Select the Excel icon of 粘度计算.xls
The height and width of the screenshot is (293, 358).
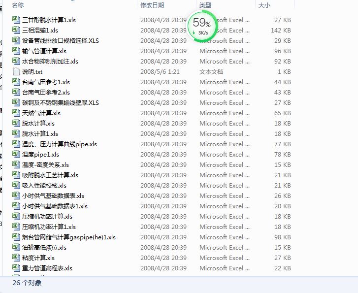(16, 258)
